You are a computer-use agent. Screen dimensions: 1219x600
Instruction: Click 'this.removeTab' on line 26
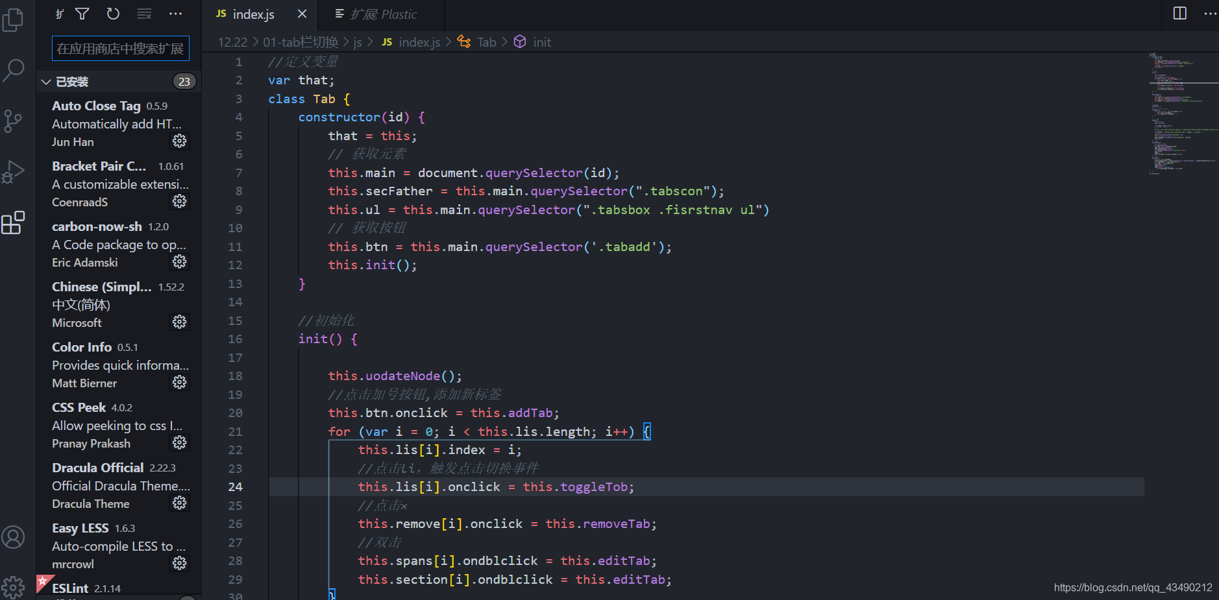[598, 524]
